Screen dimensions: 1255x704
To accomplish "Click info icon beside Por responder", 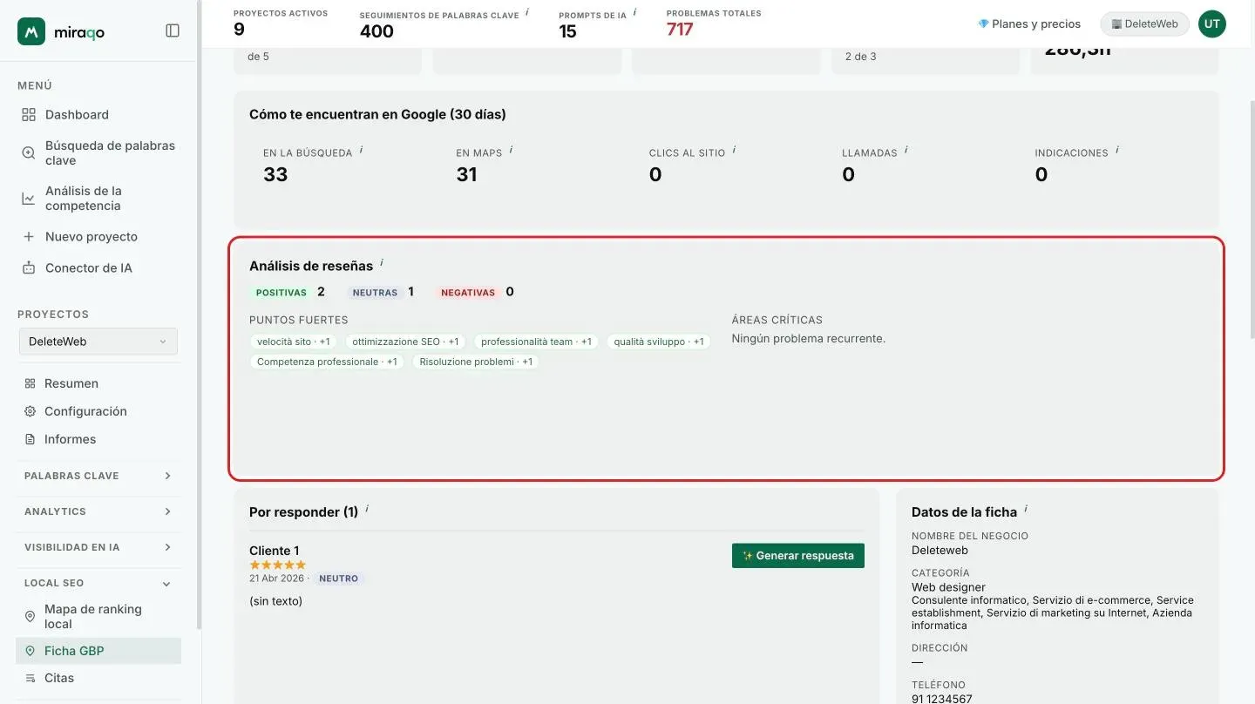I will (x=367, y=509).
